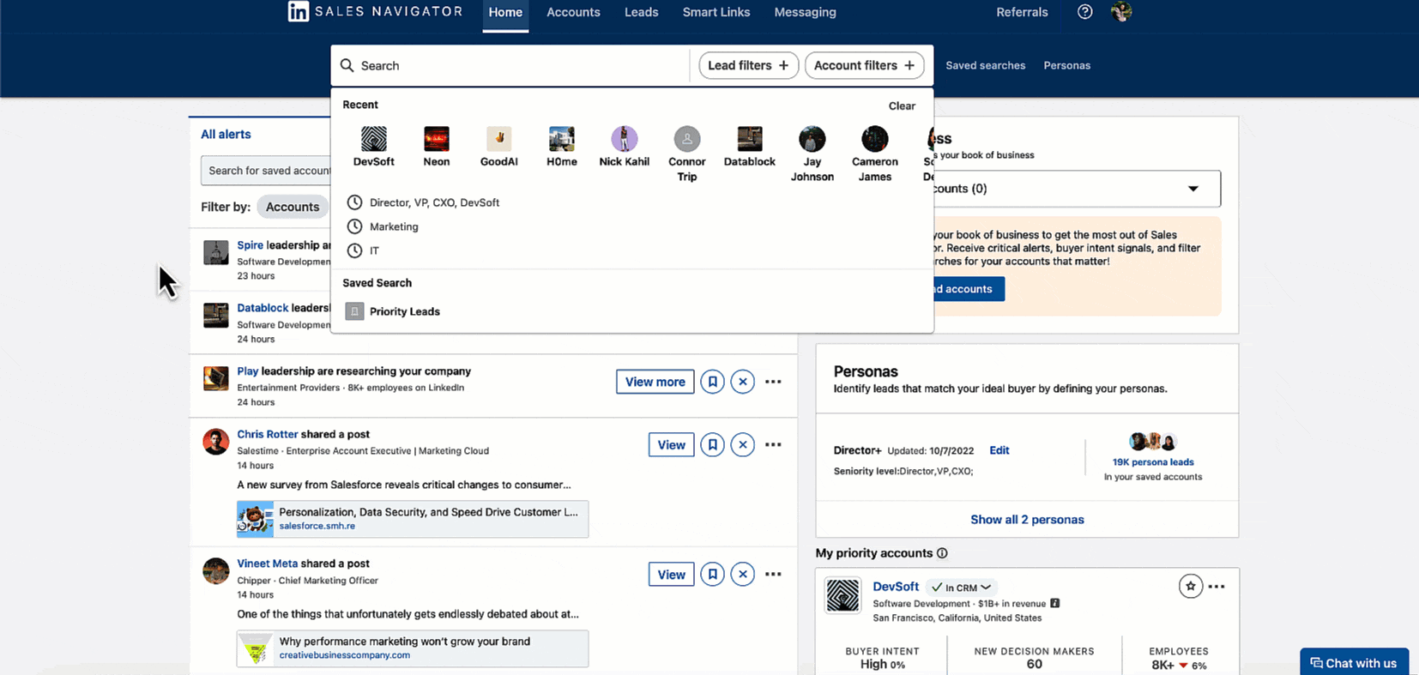
Task: Open Smart Links in navigation
Action: coord(716,12)
